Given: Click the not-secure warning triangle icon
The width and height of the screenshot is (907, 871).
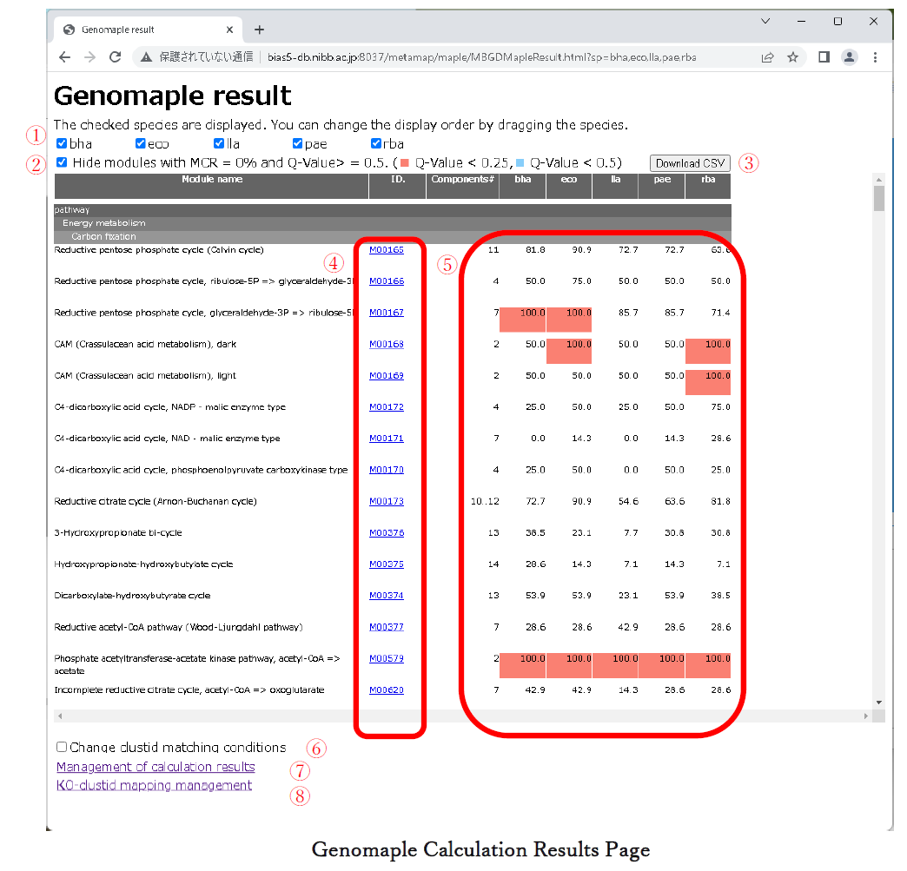Looking at the screenshot, I should 147,57.
